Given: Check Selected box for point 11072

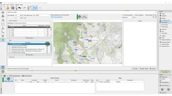Looking at the screenshot, I should click(48, 29).
